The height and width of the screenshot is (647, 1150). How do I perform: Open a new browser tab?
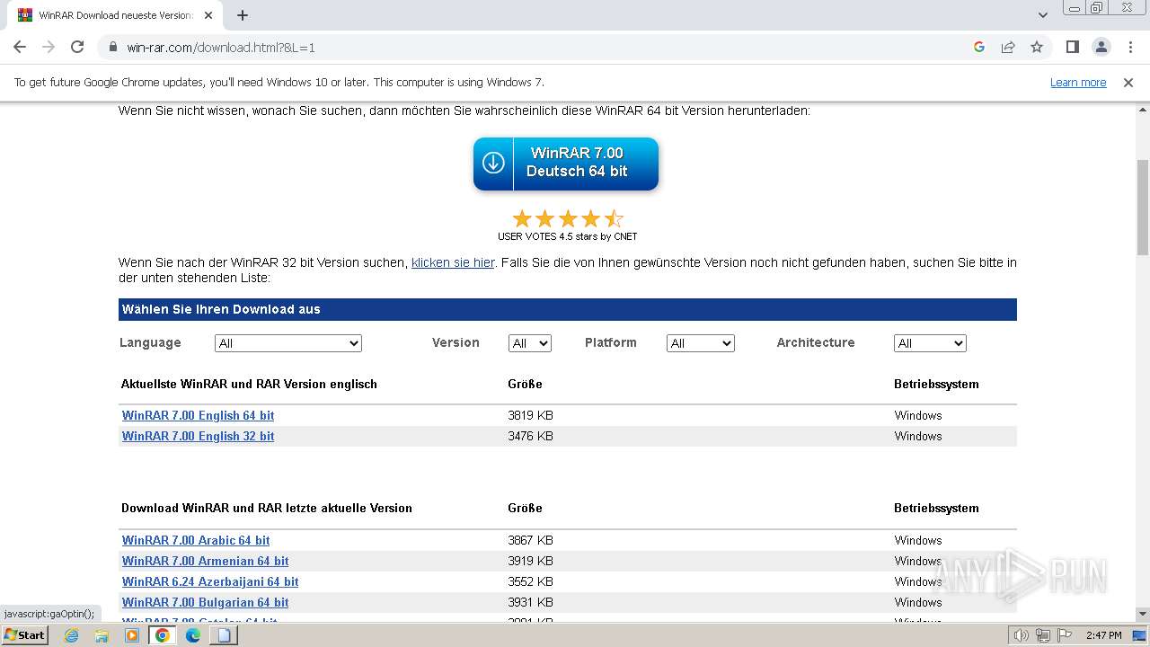[x=243, y=15]
